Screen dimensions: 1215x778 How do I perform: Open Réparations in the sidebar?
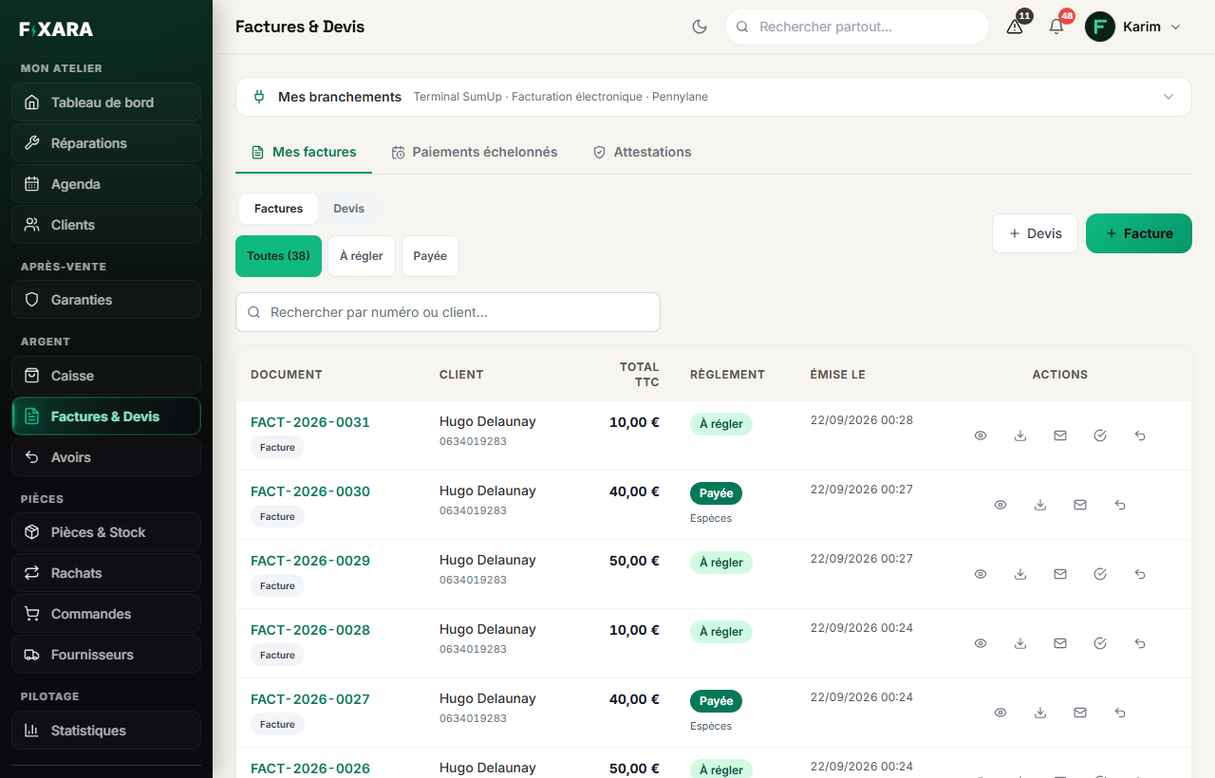click(x=106, y=143)
